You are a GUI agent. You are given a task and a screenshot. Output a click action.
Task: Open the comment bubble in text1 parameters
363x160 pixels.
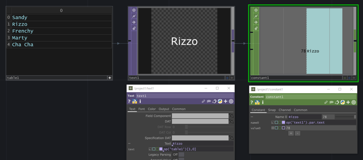pyautogui.click(x=209, y=101)
